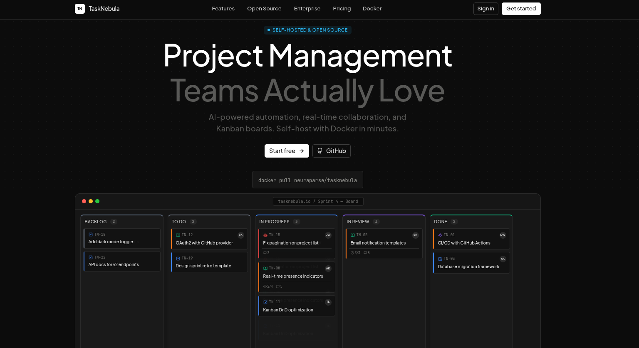
Task: Click the green window dot on board mockup
Action: (x=97, y=201)
